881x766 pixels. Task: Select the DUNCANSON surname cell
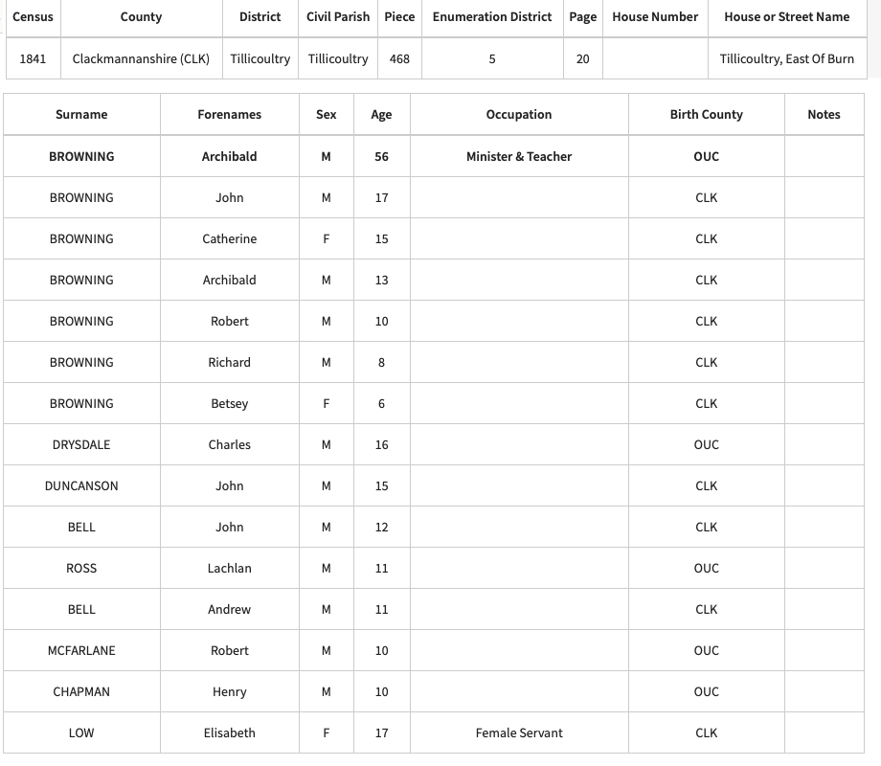(81, 485)
